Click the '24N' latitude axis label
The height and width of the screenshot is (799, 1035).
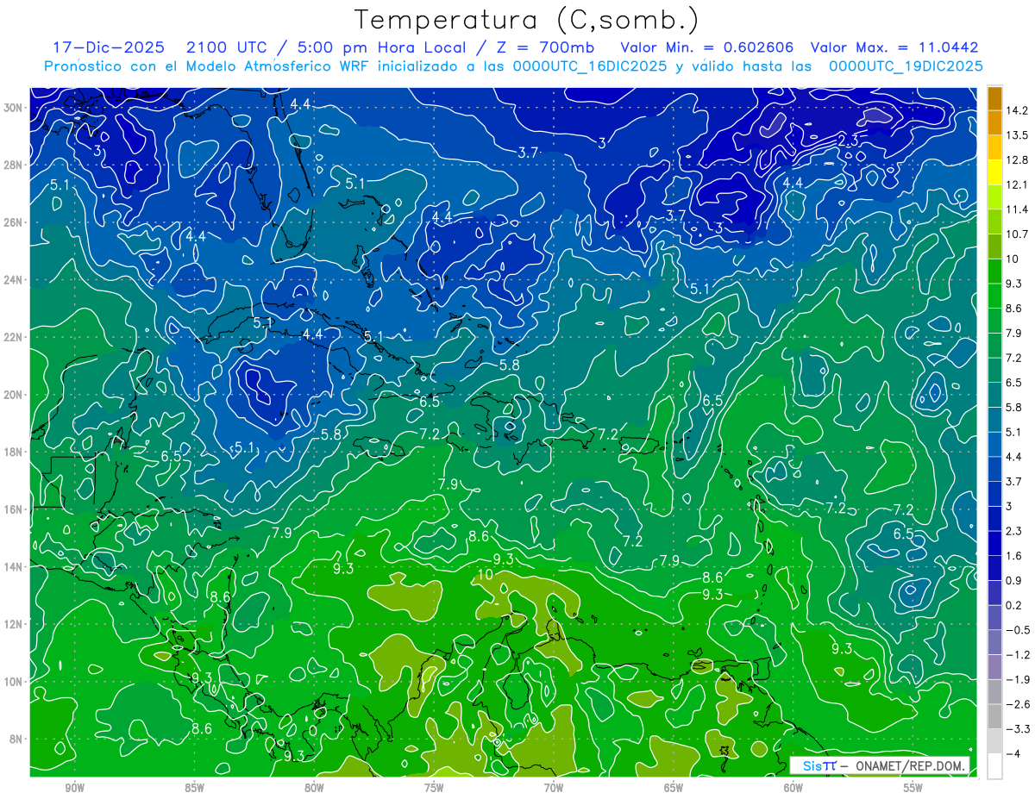[x=14, y=280]
